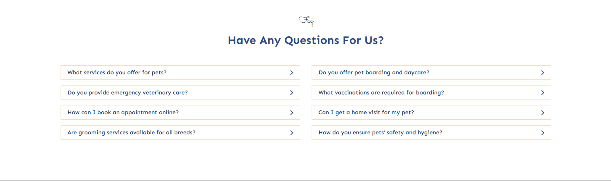611x181 pixels.
Task: Expand 'Are grooming services available for all breeds?'
Action: [131, 132]
